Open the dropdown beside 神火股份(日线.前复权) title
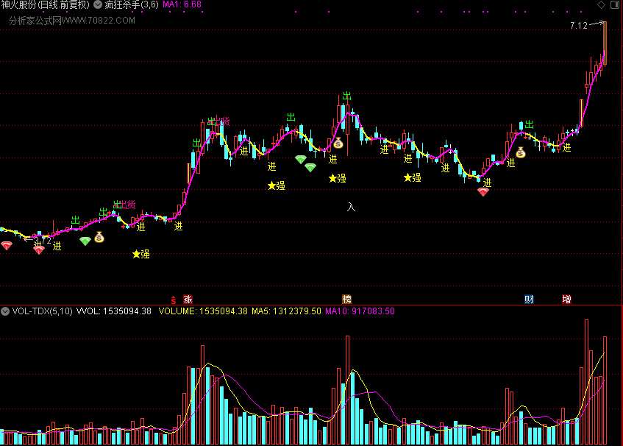The height and width of the screenshot is (446, 623). pos(97,4)
